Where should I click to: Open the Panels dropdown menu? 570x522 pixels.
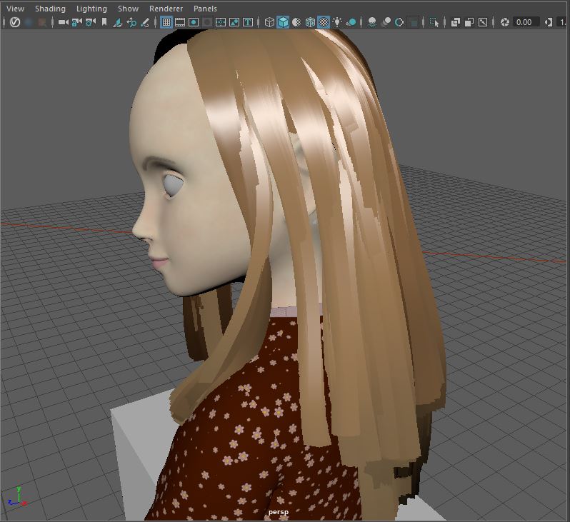[205, 9]
